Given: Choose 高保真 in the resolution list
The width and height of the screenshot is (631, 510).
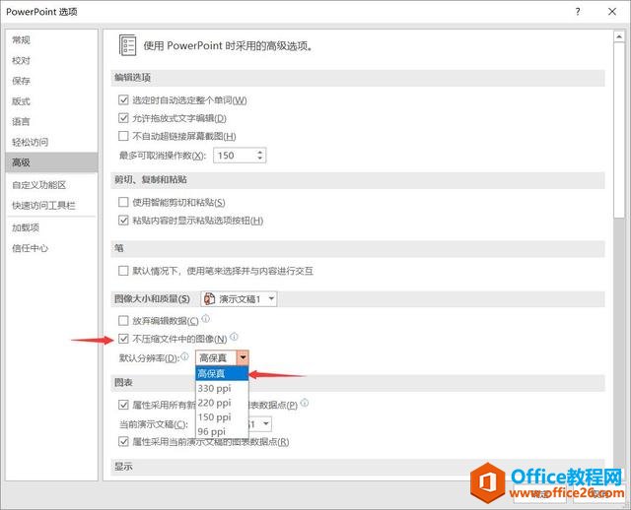Looking at the screenshot, I should [222, 373].
